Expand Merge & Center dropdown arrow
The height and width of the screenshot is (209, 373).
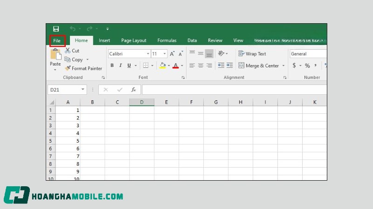[x=283, y=65]
